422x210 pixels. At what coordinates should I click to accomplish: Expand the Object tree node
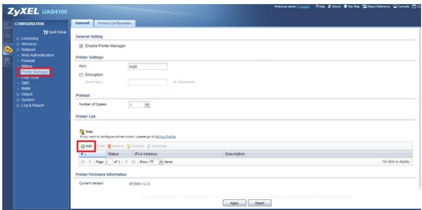point(18,94)
